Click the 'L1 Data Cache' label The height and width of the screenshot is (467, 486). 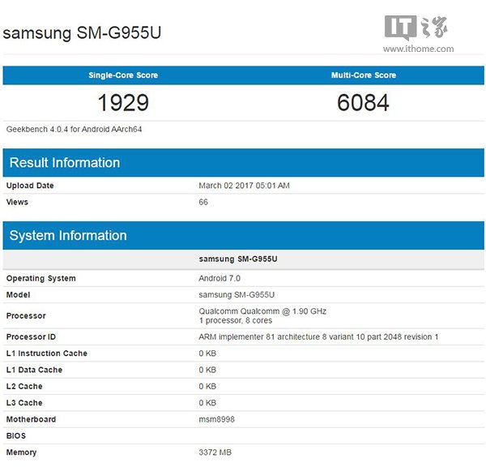click(x=34, y=370)
